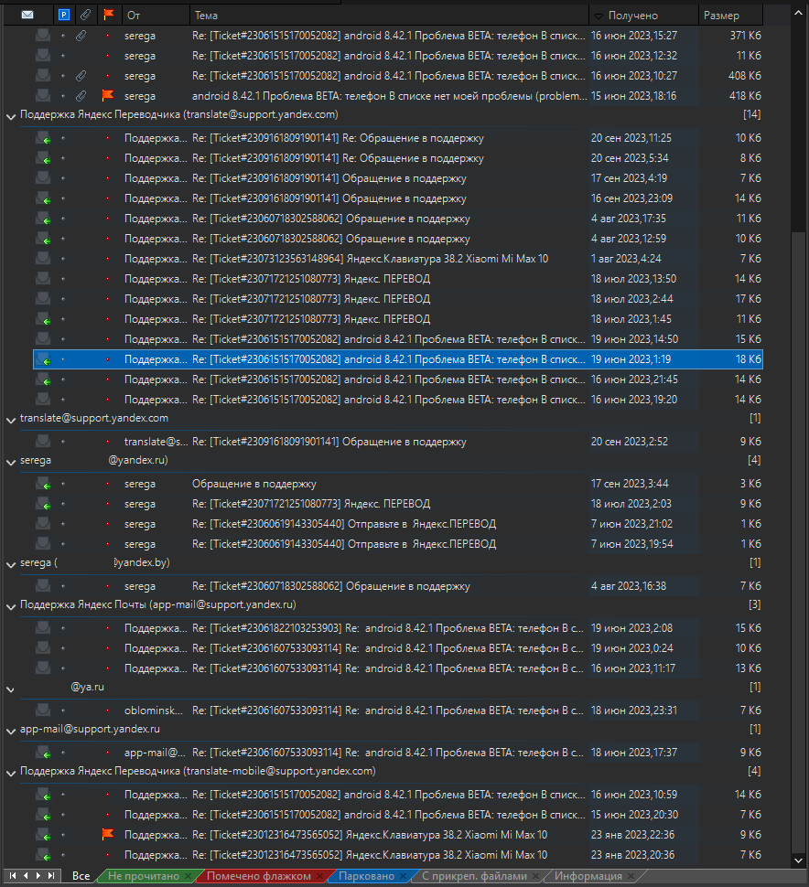Click the vertical scrollbar's up arrow

pyautogui.click(x=798, y=13)
